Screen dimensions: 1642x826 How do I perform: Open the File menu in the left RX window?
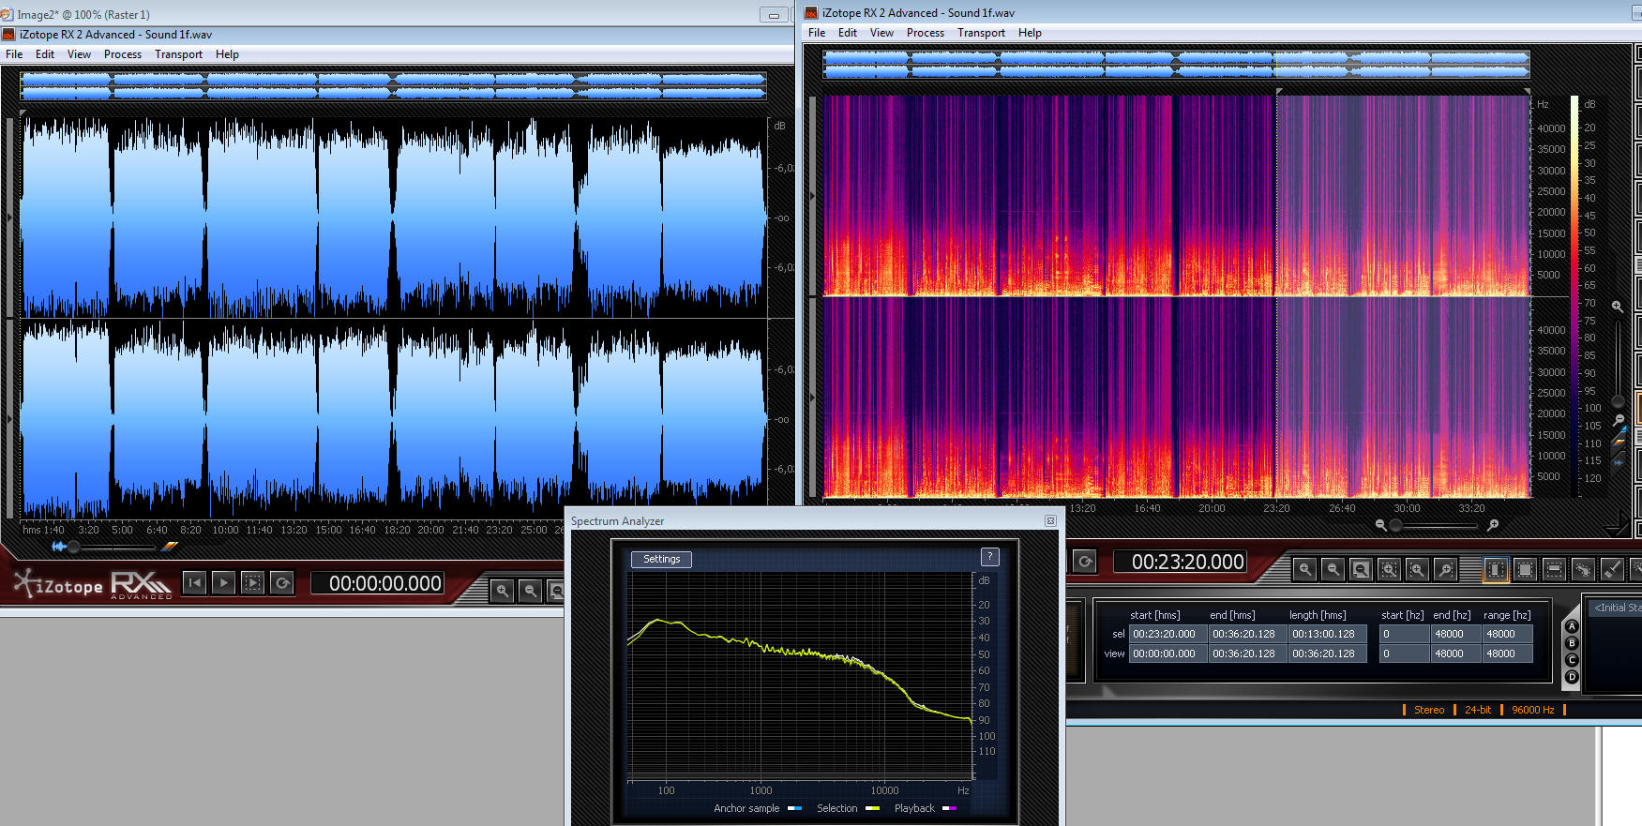[x=14, y=54]
